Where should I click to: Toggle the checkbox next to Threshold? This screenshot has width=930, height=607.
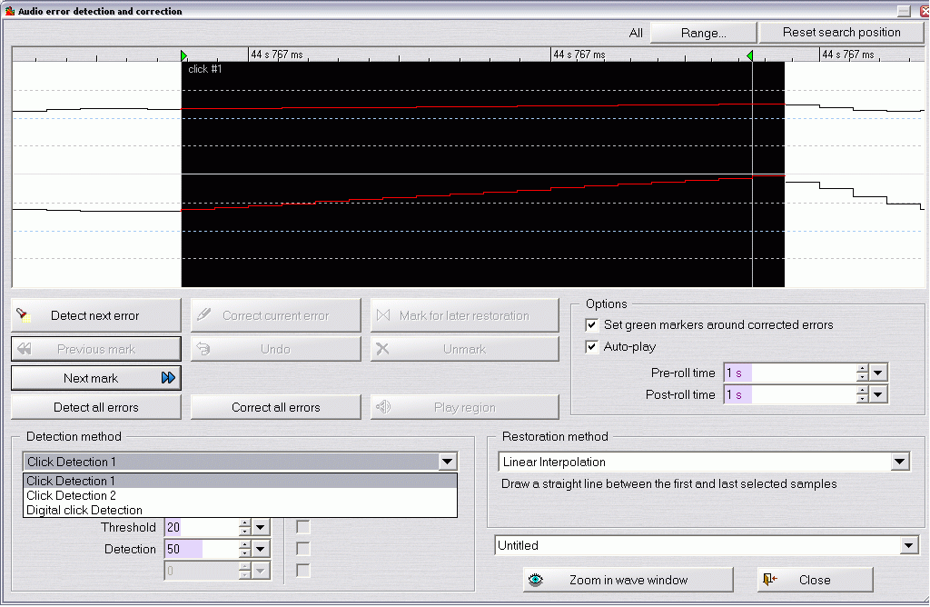tap(303, 527)
